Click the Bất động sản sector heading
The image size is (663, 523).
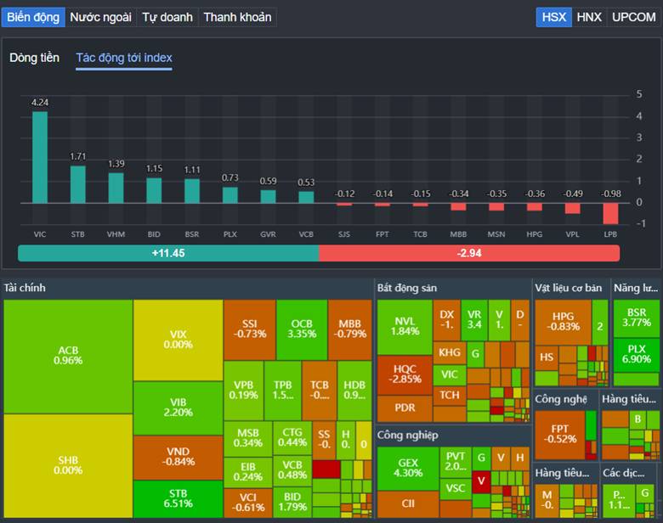click(407, 288)
